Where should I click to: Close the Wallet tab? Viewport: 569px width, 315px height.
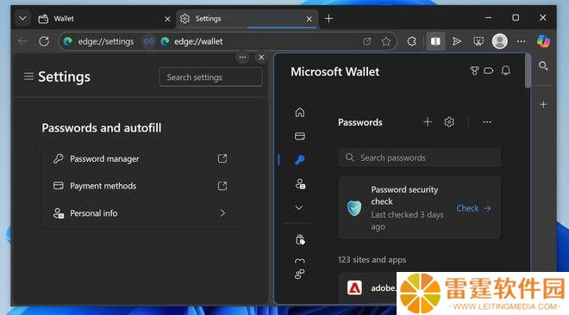click(x=167, y=19)
